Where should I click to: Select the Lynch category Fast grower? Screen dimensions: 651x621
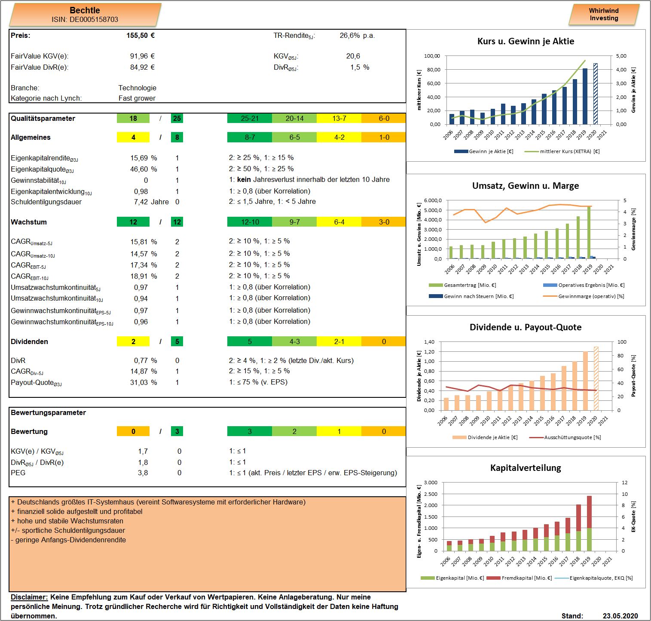(x=137, y=98)
